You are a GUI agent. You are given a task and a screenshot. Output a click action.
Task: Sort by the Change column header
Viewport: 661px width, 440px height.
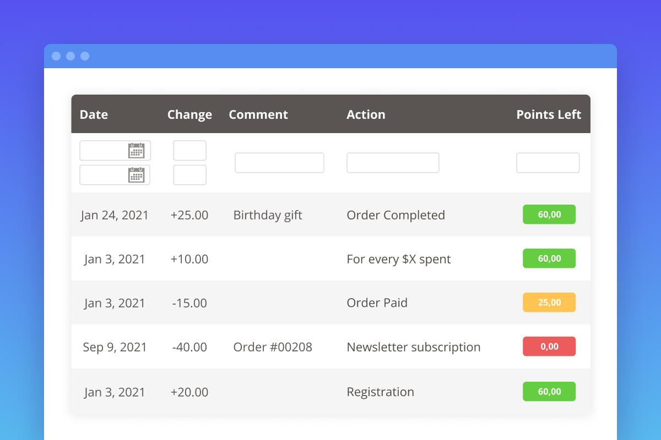click(189, 114)
